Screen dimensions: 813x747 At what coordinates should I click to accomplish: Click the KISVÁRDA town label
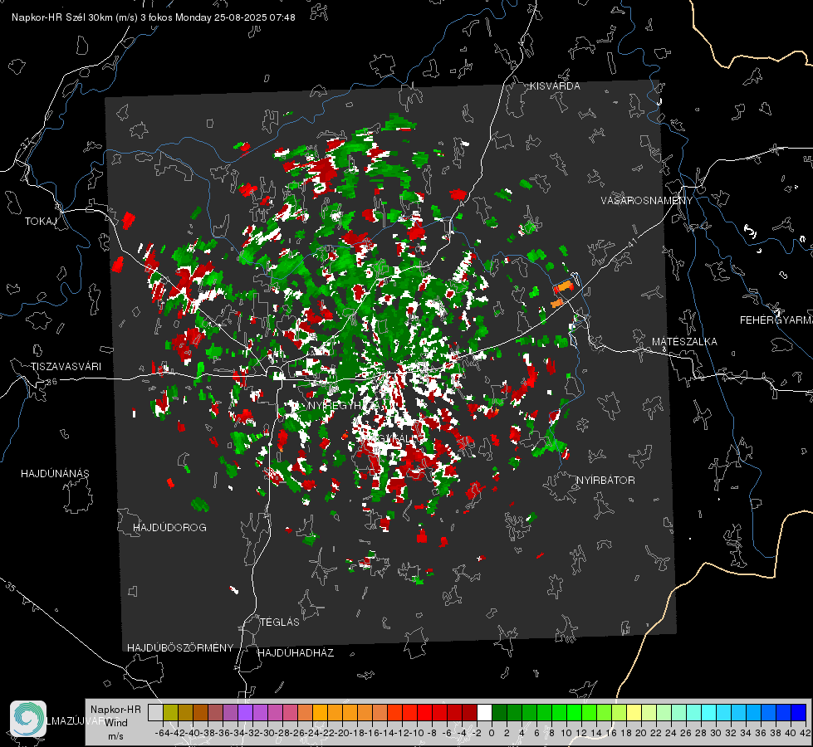[x=555, y=86]
